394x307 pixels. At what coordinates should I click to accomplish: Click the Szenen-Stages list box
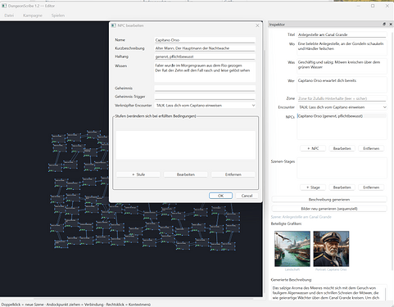[342, 168]
